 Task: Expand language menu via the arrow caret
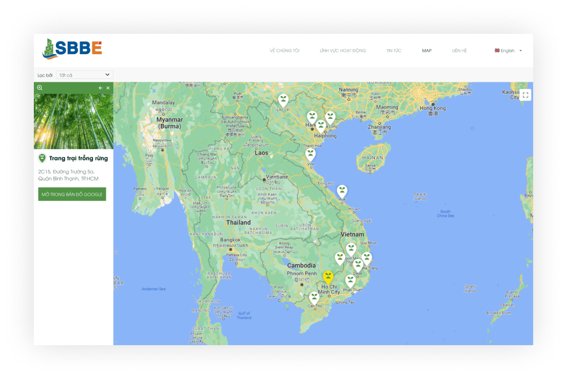[520, 51]
